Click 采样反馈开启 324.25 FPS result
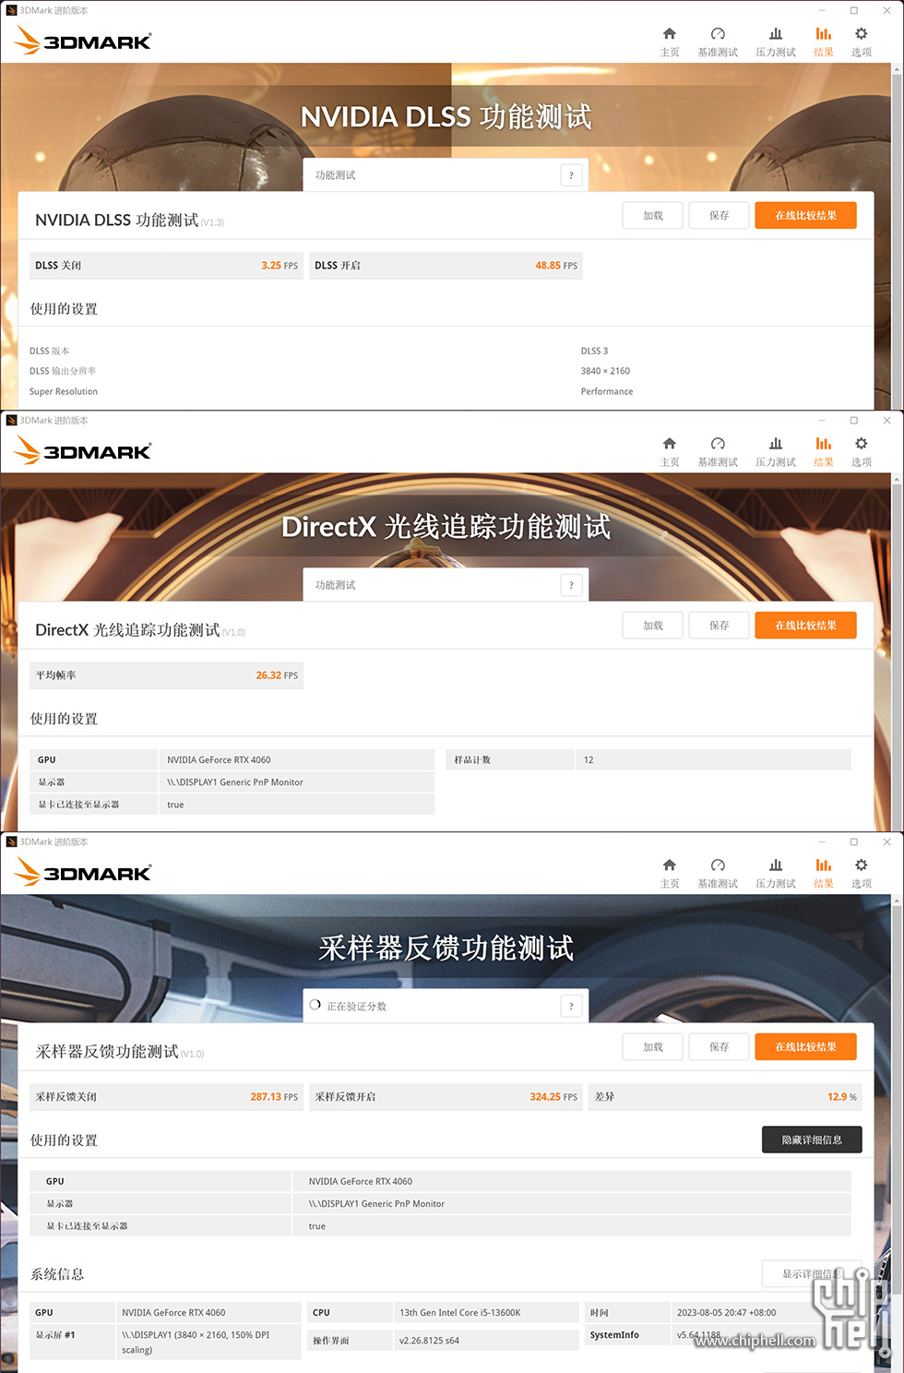This screenshot has width=904, height=1373. pos(446,1097)
